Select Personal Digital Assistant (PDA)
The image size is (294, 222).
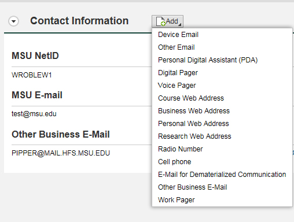click(208, 60)
